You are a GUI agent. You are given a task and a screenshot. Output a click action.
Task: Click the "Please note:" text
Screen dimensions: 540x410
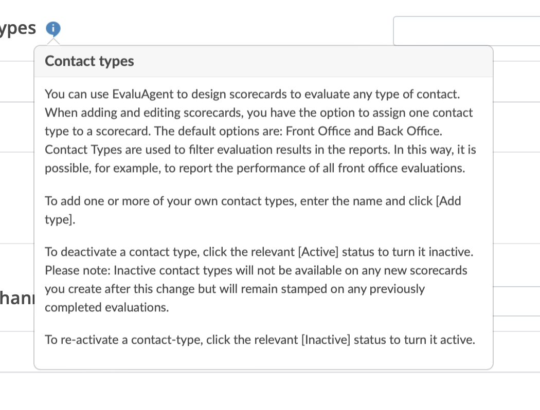(78, 270)
